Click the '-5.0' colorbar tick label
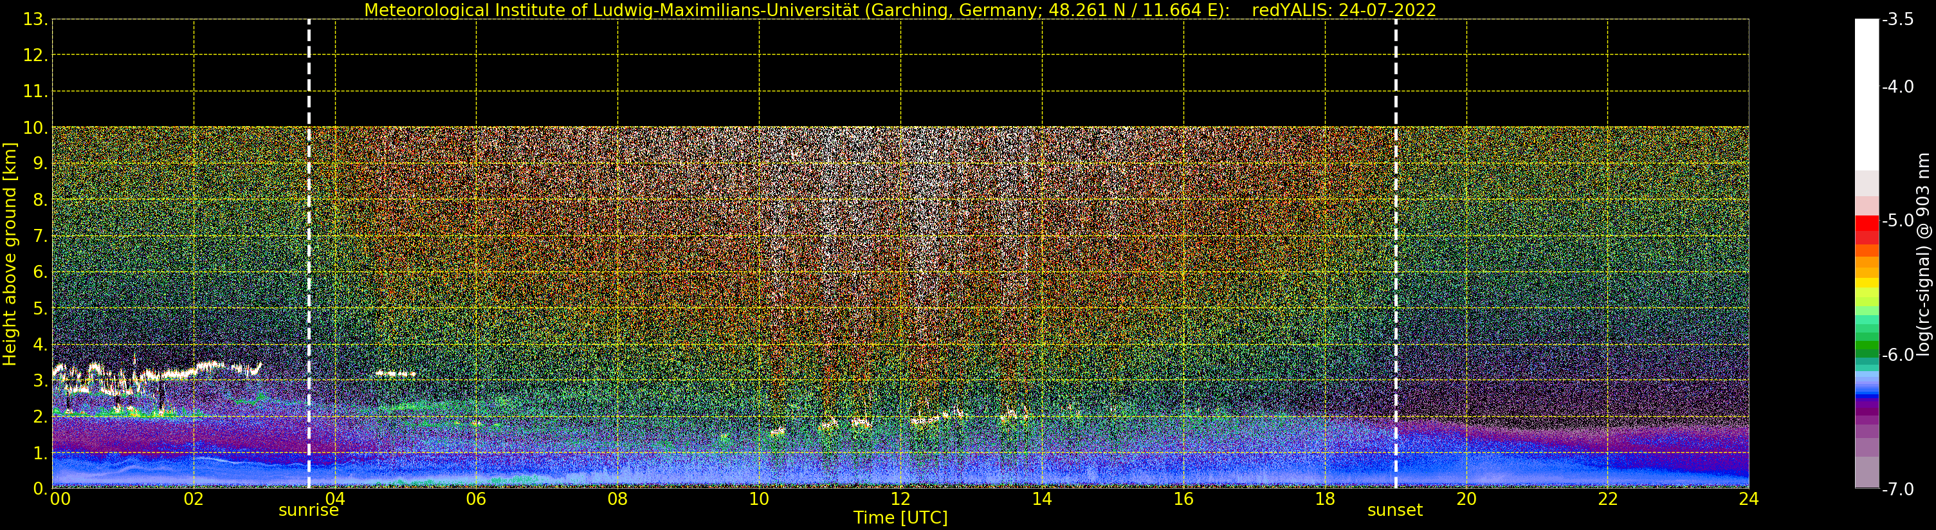Image resolution: width=1936 pixels, height=530 pixels. click(1897, 221)
